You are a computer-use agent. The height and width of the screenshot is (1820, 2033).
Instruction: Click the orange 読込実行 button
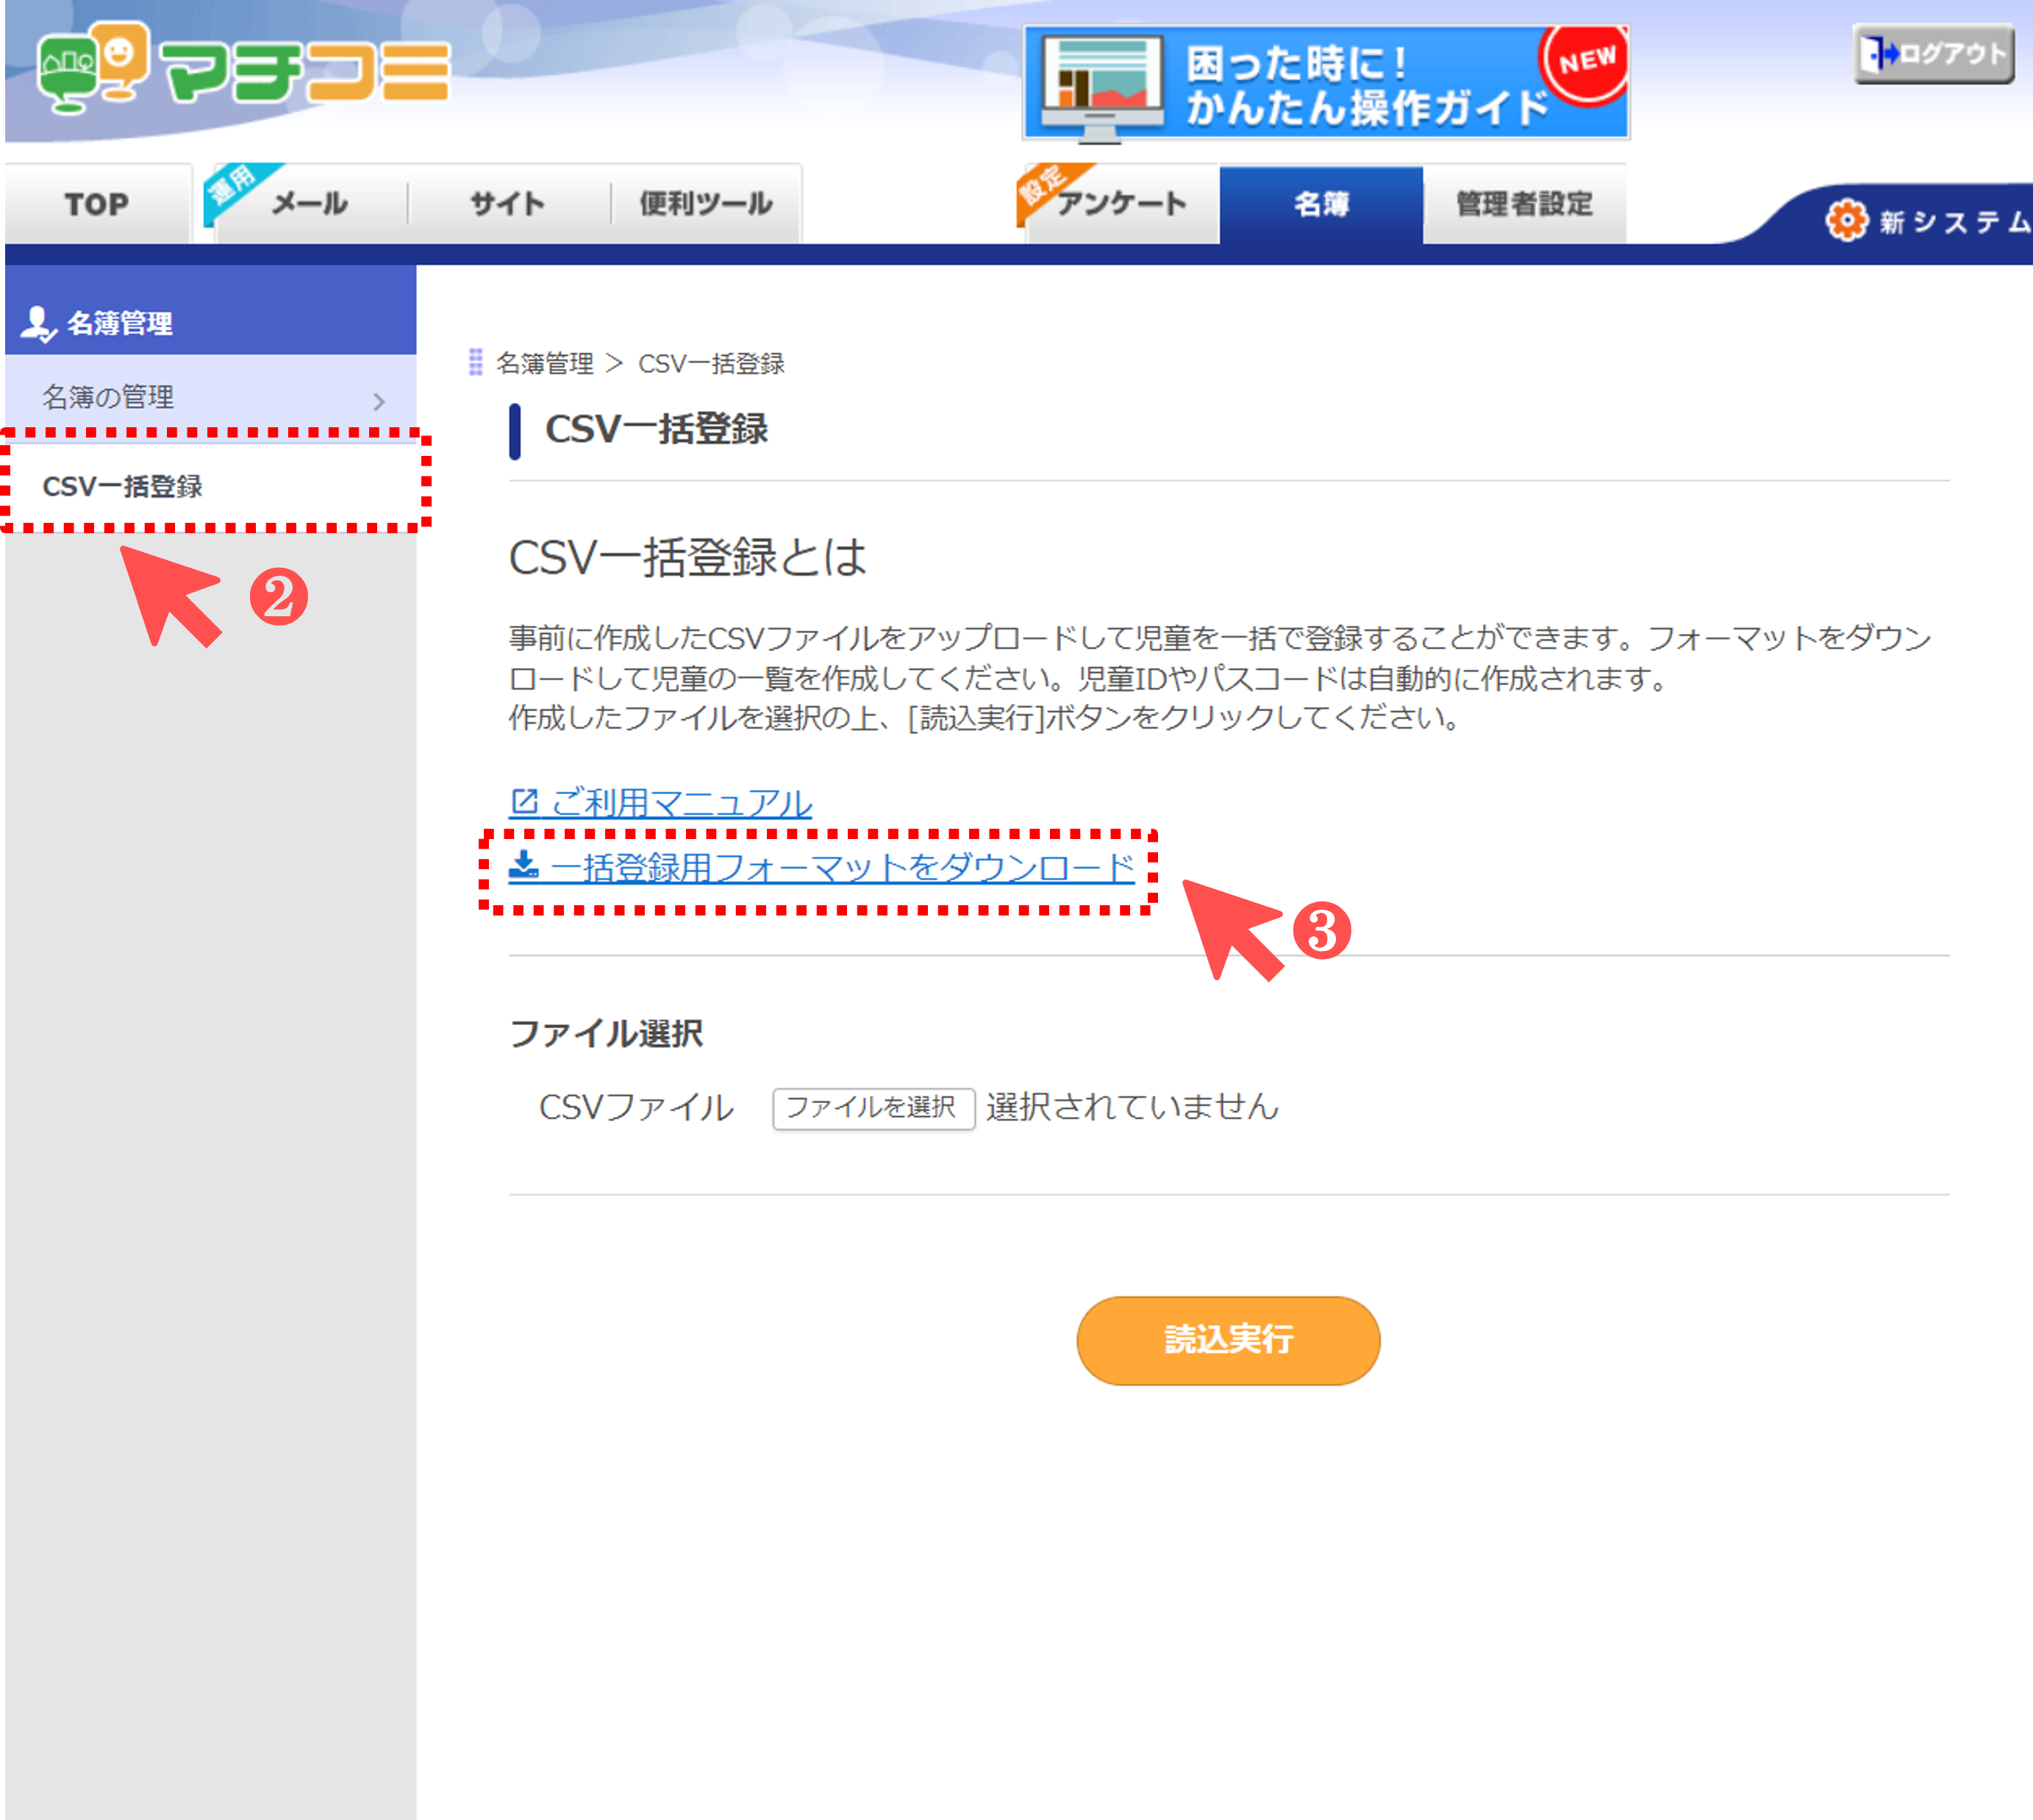pyautogui.click(x=1228, y=1340)
